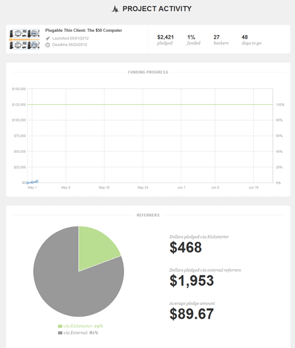Click the Jun 1 axis label

[181, 188]
